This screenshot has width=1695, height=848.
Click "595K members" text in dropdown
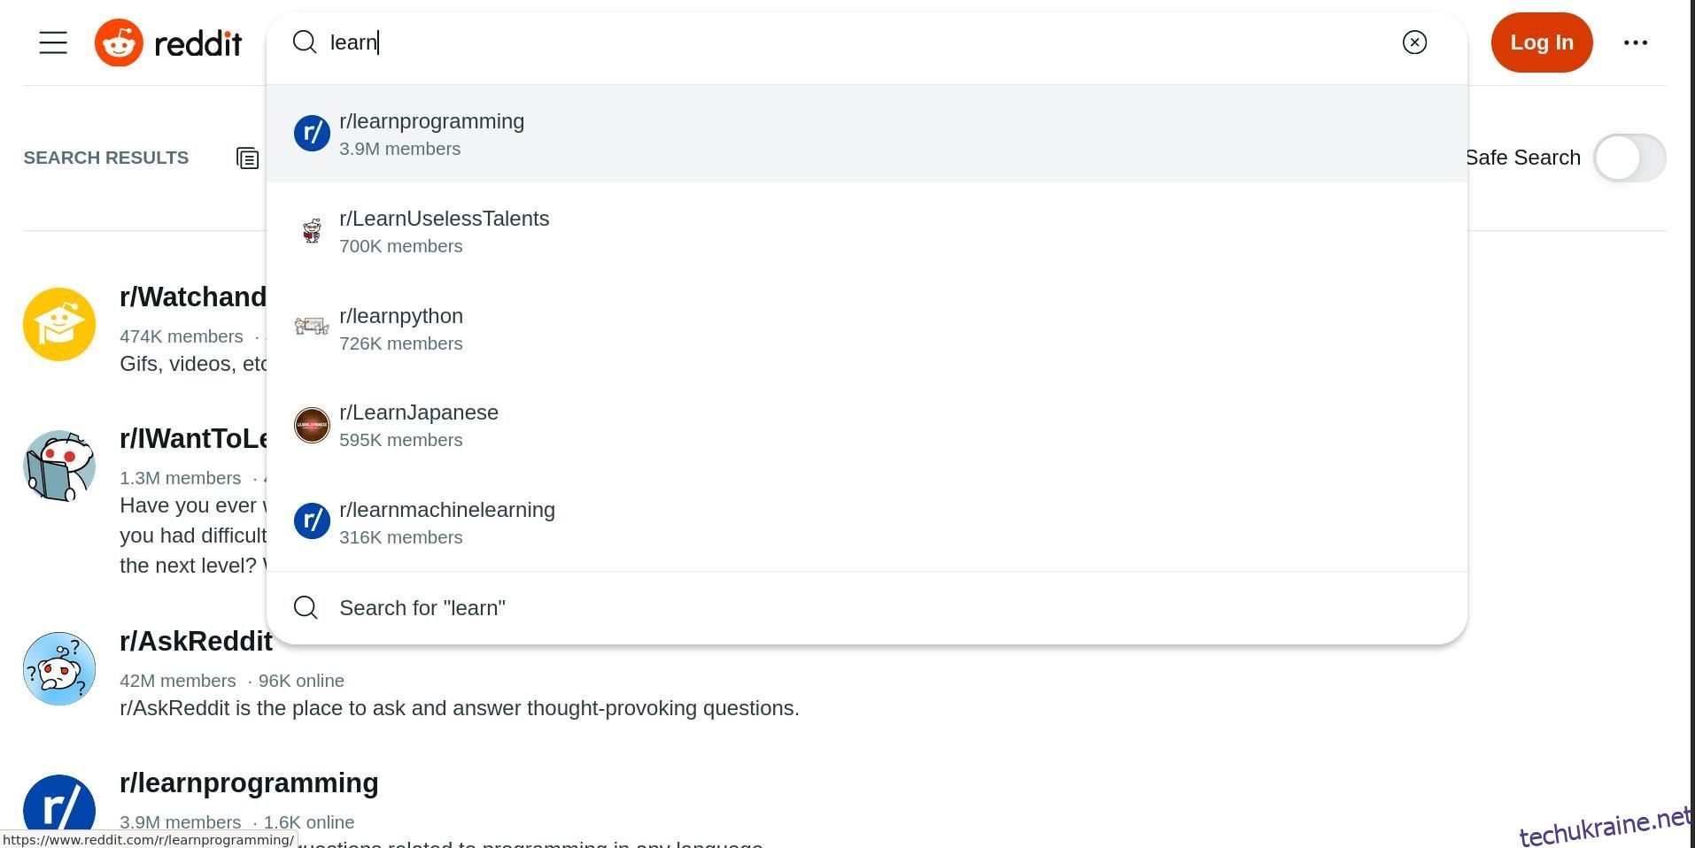click(x=400, y=440)
